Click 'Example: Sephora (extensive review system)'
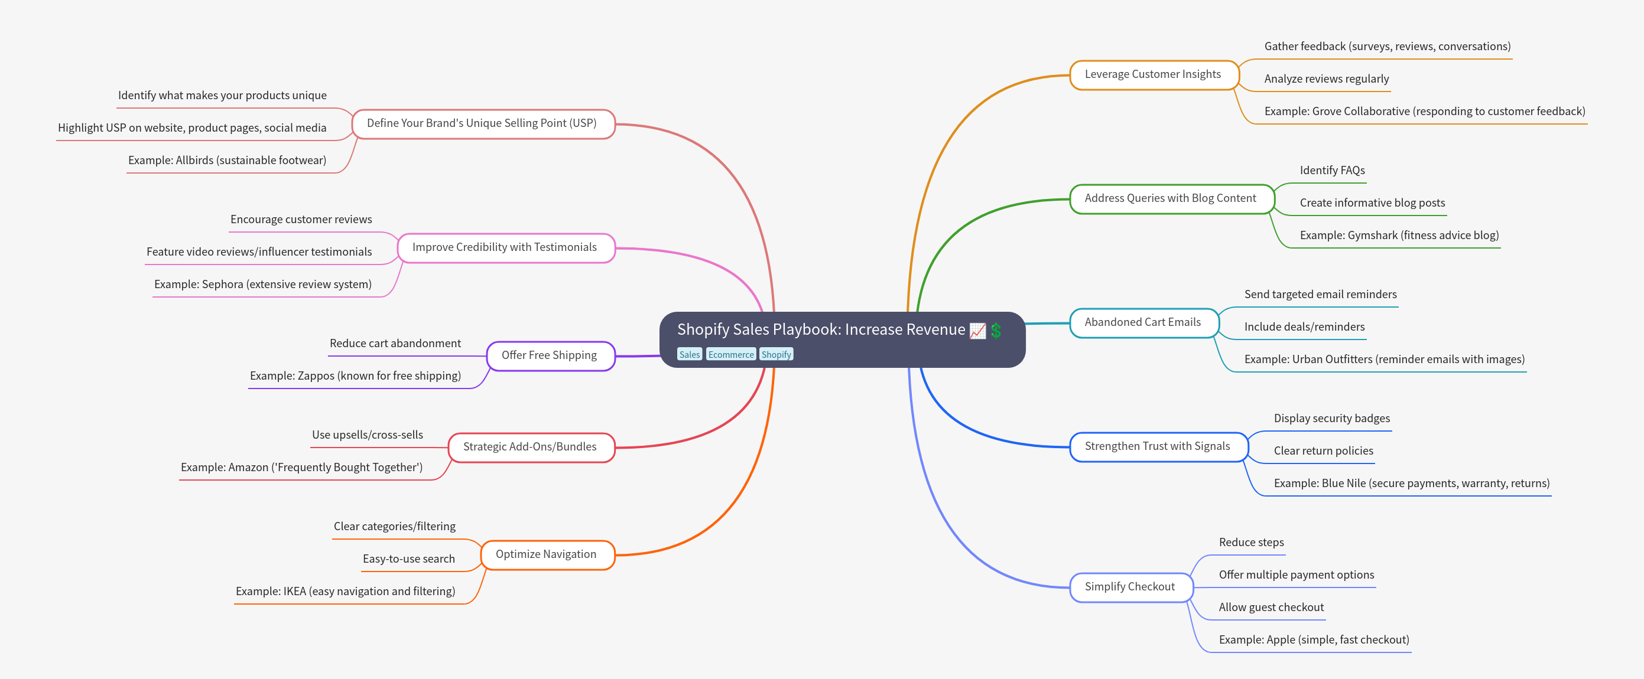The height and width of the screenshot is (679, 1644). pyautogui.click(x=263, y=285)
